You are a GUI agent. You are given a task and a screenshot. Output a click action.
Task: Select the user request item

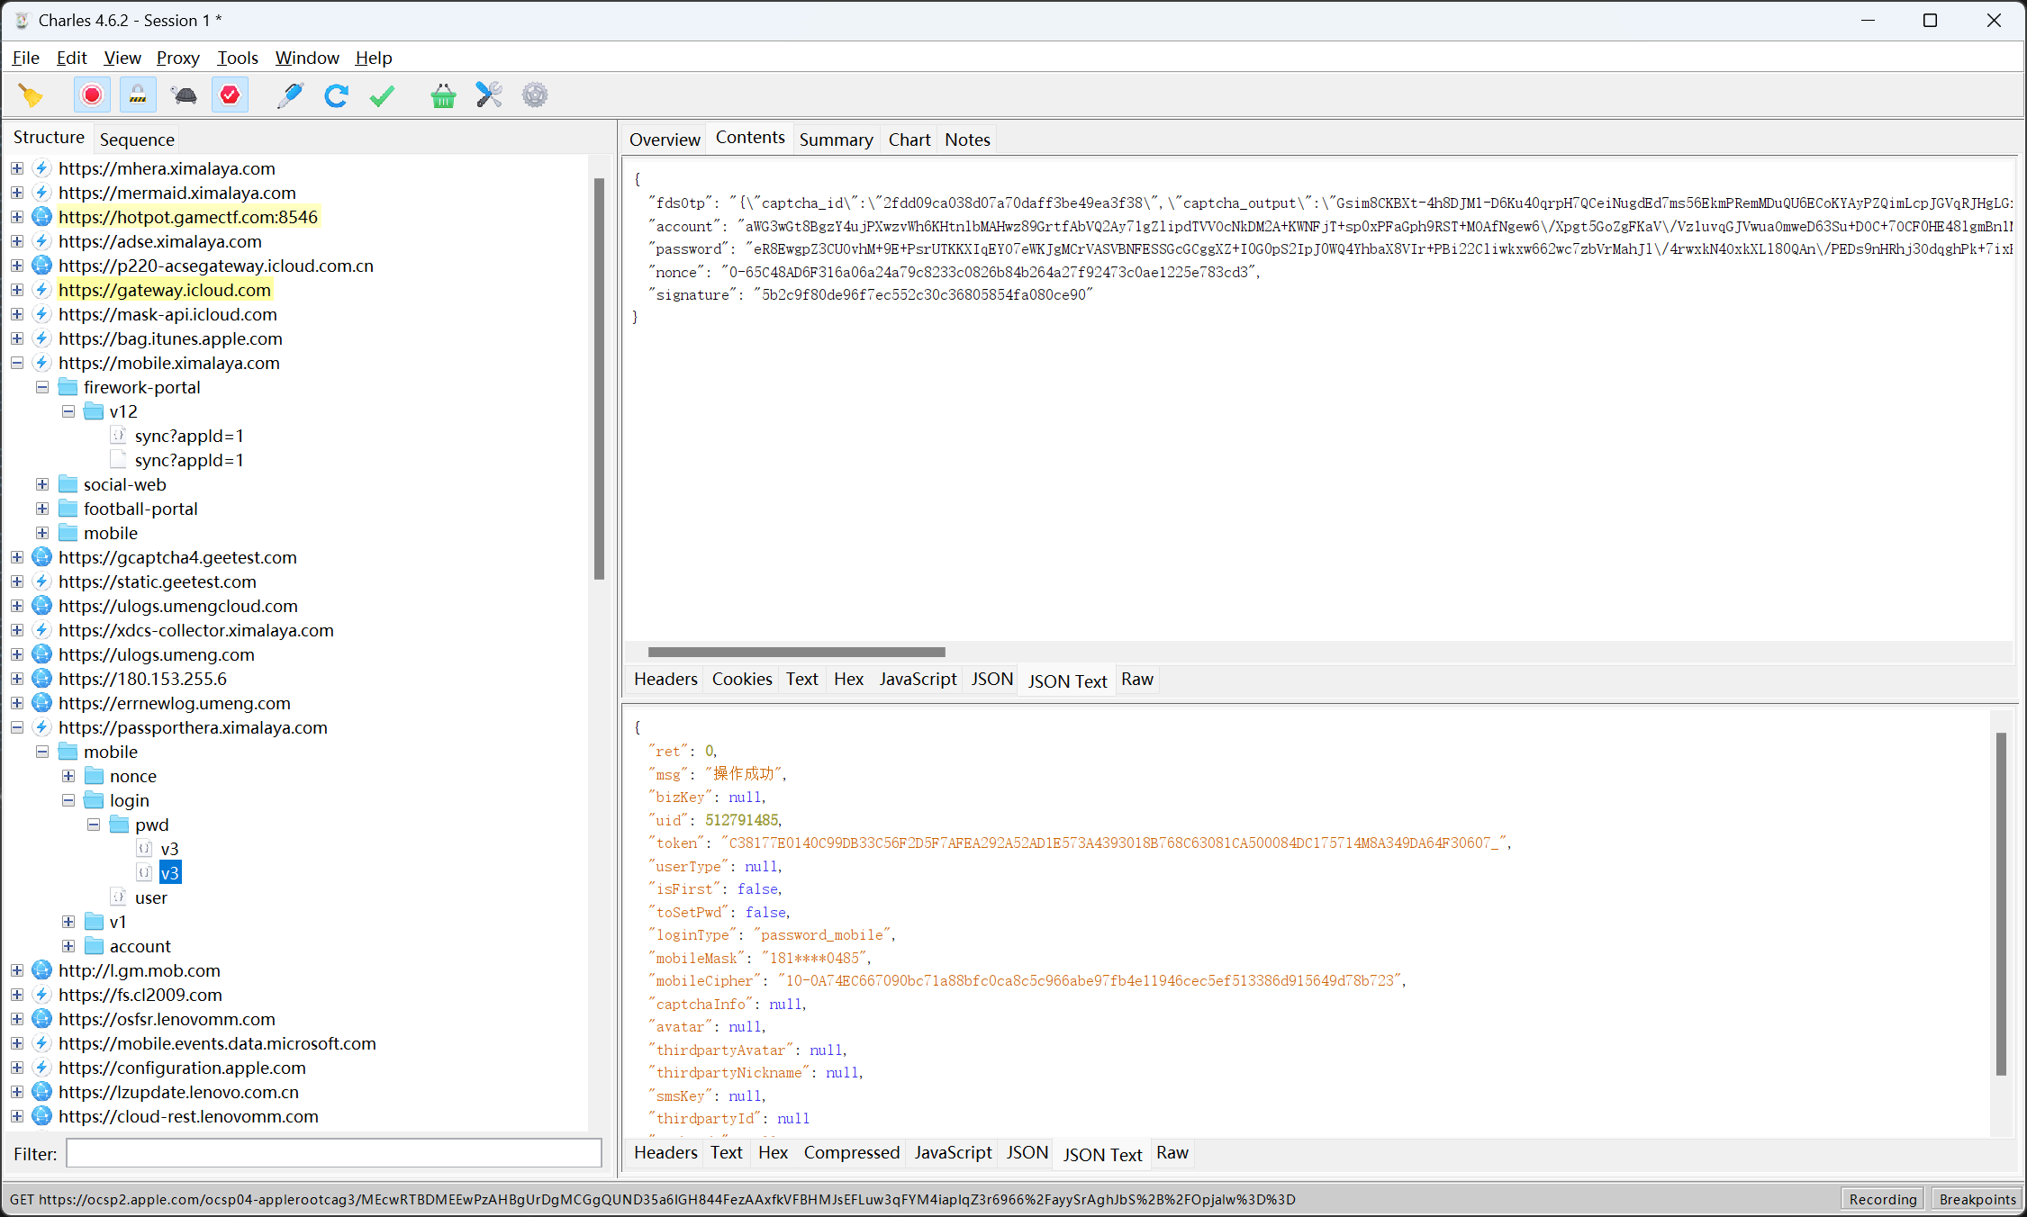(150, 897)
